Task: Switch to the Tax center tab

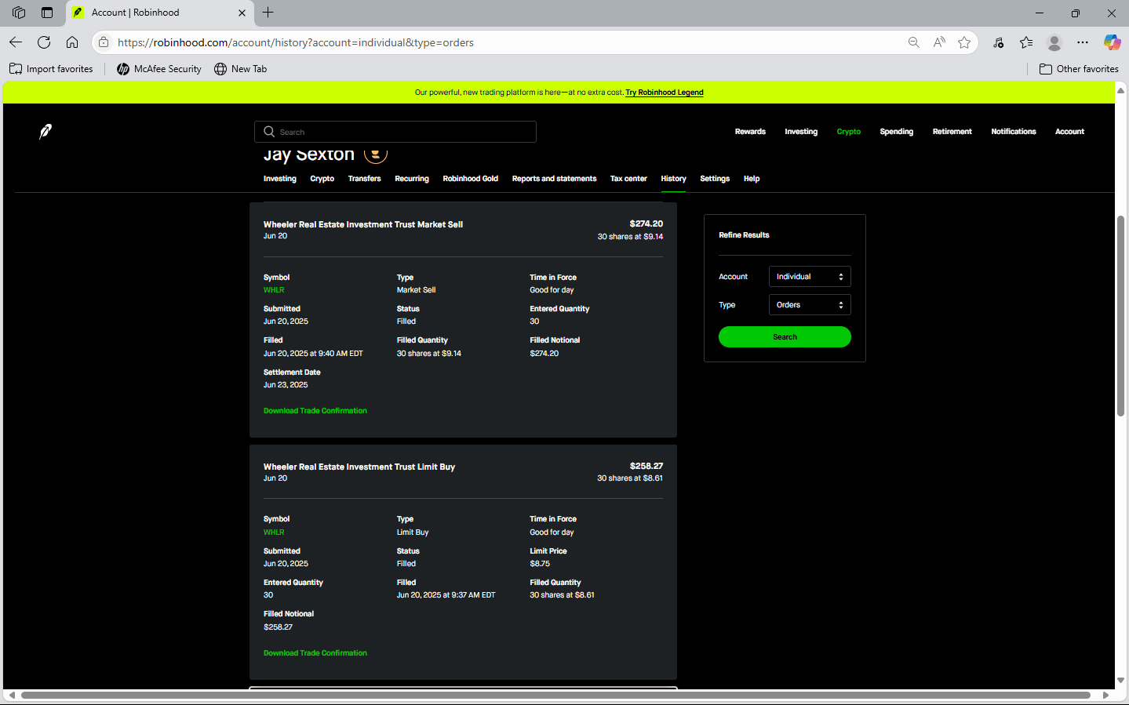Action: click(x=628, y=179)
